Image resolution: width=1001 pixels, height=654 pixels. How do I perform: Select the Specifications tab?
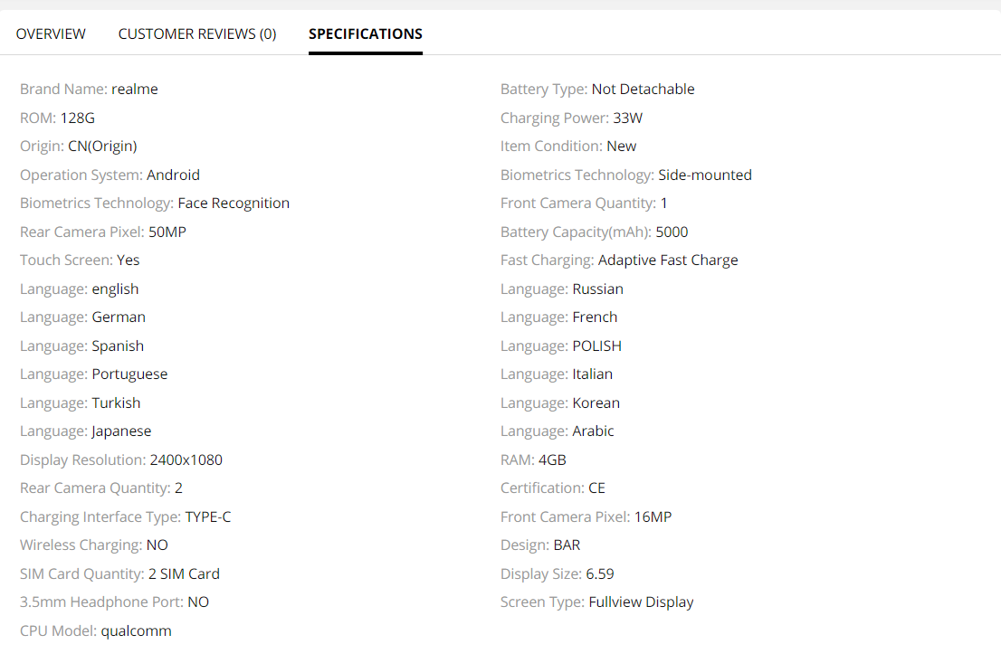366,33
